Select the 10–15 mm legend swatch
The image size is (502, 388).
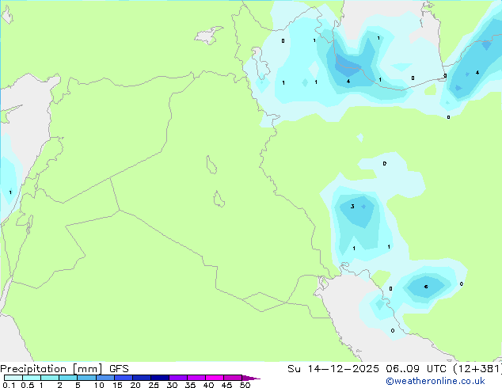point(105,378)
